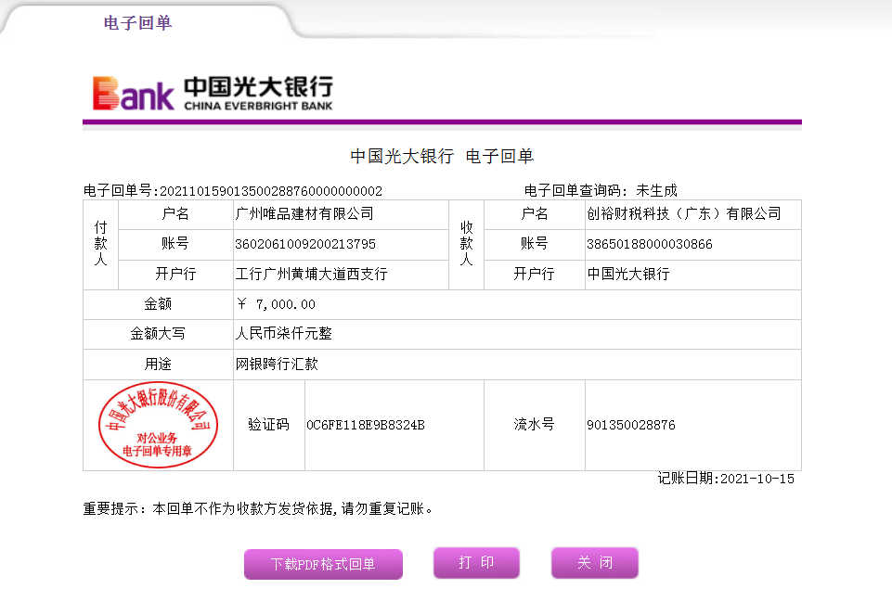Select receipt number 2021101590135002887600000000002
The width and height of the screenshot is (892, 589).
271,191
